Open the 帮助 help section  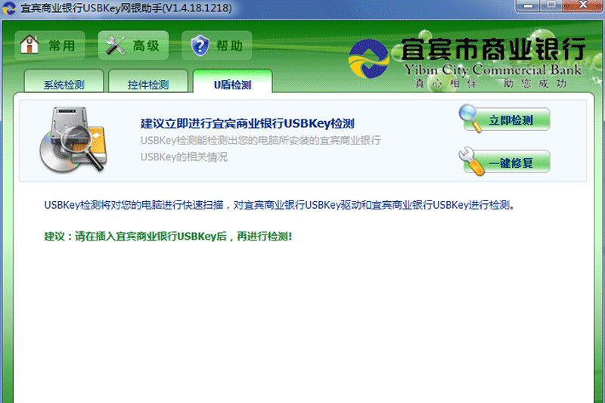click(x=216, y=45)
